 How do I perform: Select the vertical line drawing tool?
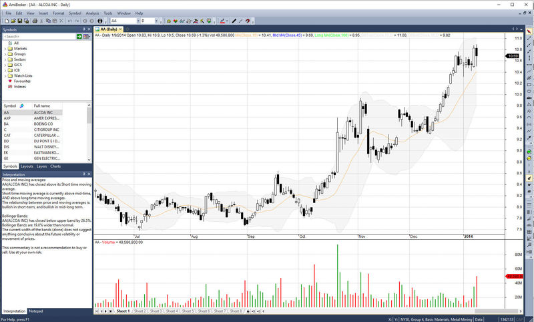[x=529, y=58]
